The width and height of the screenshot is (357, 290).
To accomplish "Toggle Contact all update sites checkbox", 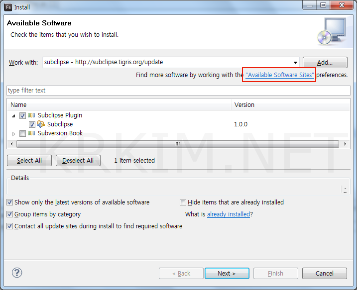I will [x=9, y=226].
